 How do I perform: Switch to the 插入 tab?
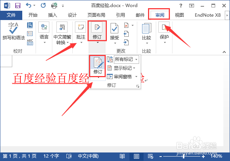53,15
